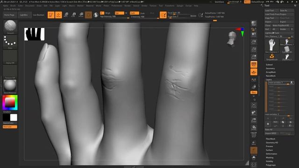
Task: Select the white main color swatch
Action: pyautogui.click(x=14, y=118)
